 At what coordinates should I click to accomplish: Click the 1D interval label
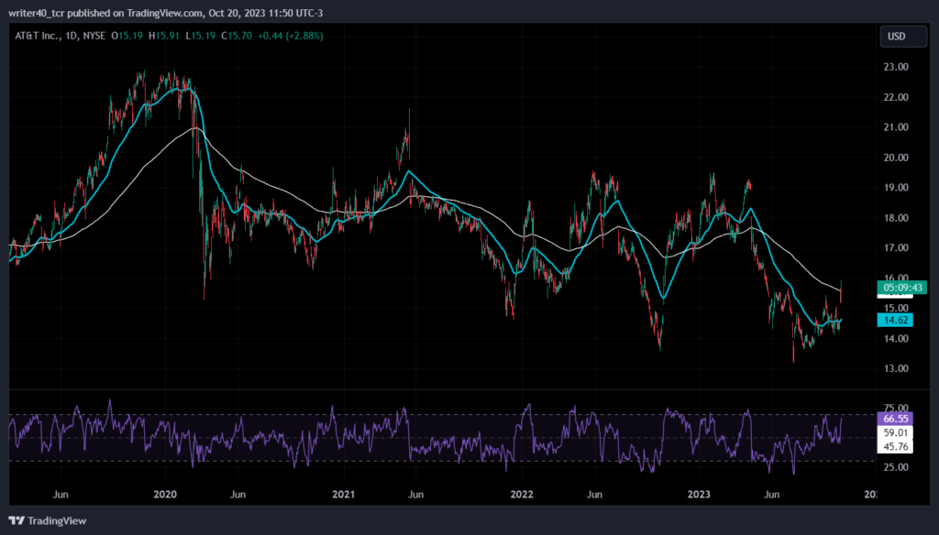[x=72, y=36]
